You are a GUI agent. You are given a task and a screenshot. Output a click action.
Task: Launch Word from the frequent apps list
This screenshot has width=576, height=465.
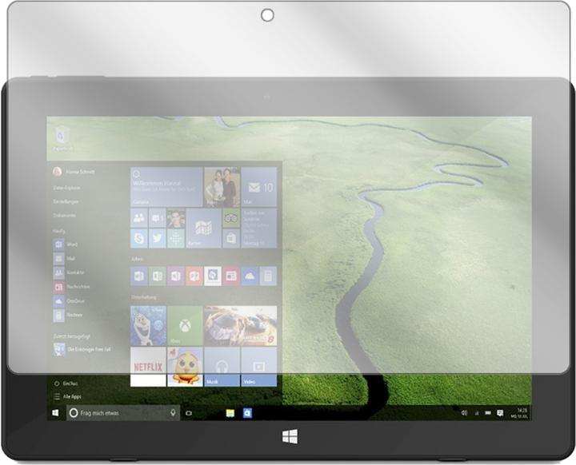(66, 244)
